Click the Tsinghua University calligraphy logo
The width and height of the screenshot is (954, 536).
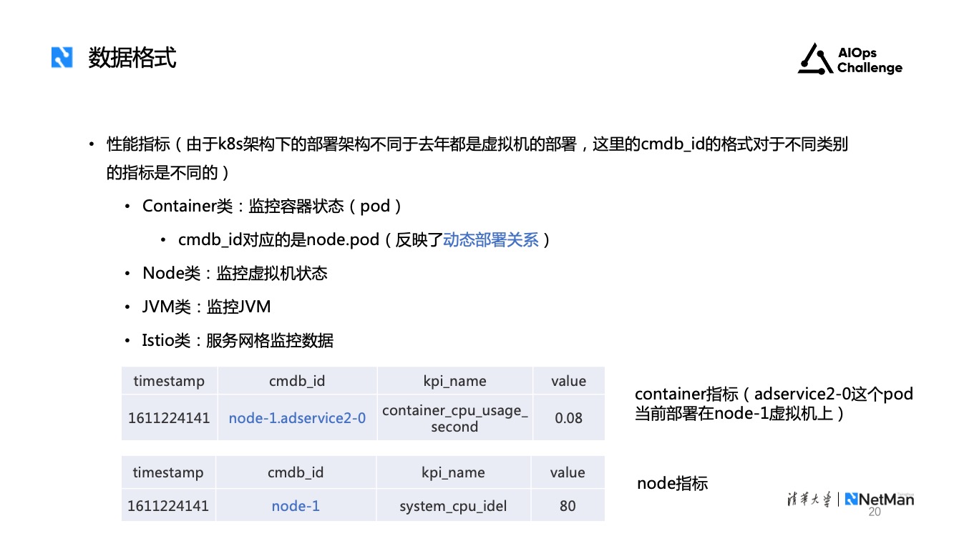point(805,500)
